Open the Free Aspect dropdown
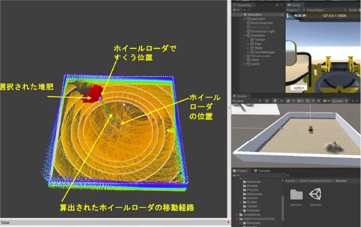 pos(316,10)
